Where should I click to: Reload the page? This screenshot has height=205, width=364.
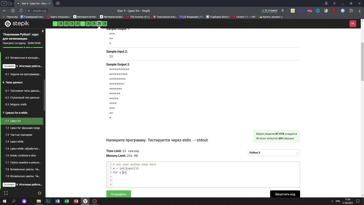21,11
